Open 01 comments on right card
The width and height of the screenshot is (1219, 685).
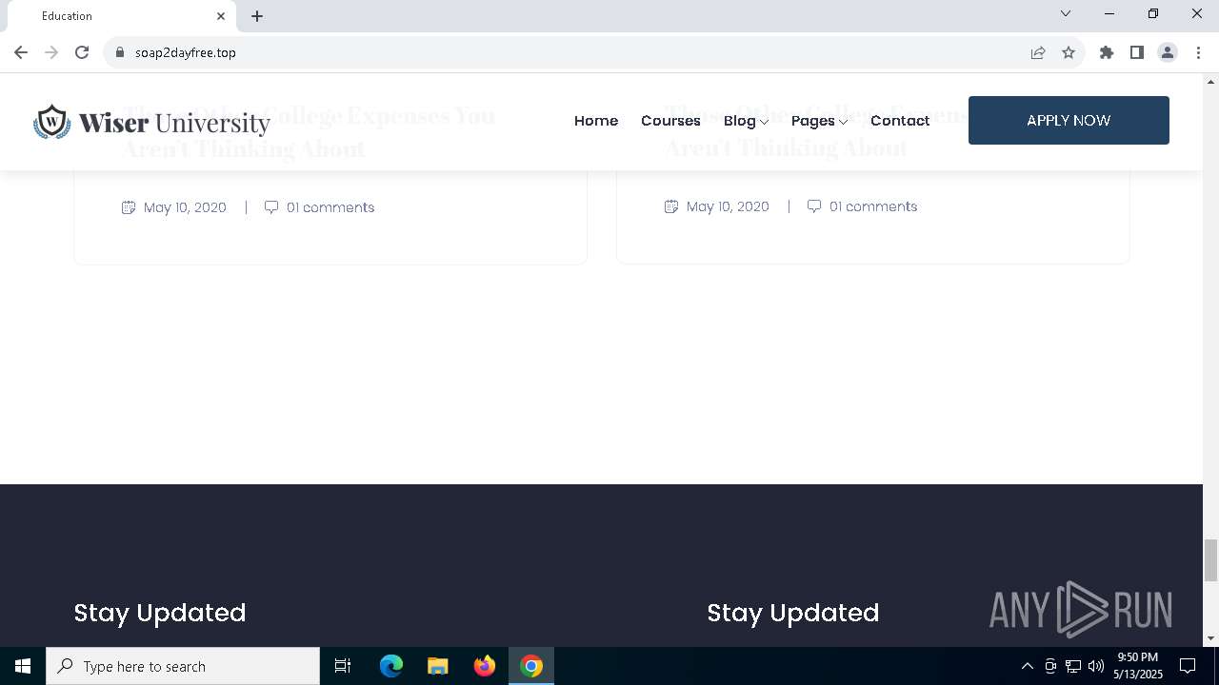pos(873,206)
